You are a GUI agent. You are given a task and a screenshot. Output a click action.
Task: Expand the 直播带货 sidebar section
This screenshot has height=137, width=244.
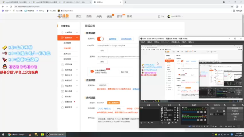[x=77, y=107]
